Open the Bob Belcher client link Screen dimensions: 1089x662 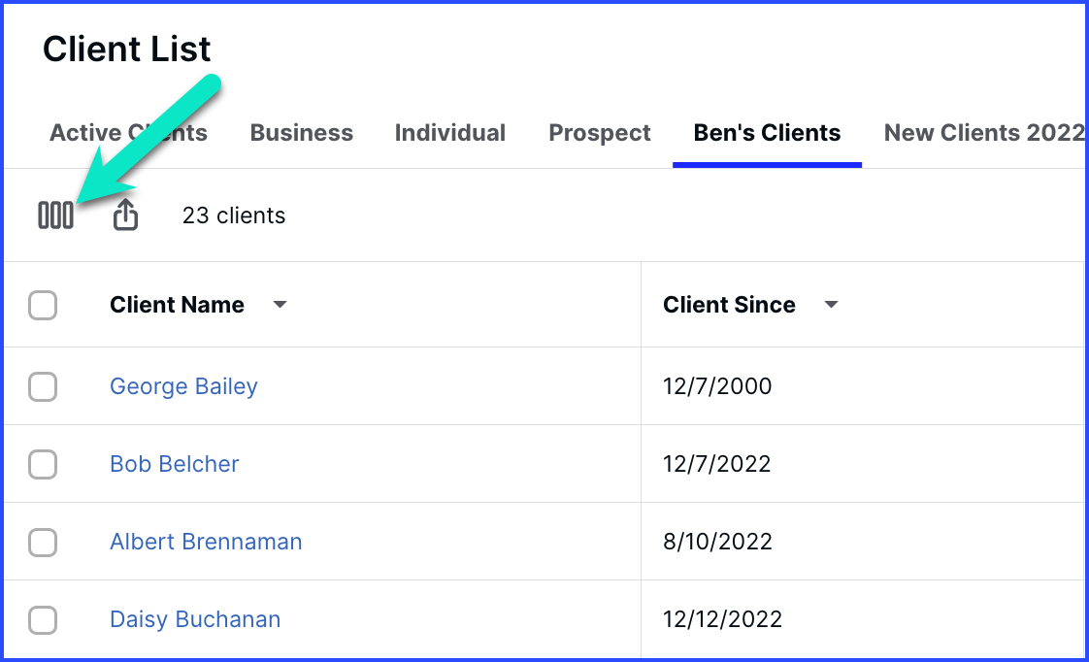tap(175, 464)
